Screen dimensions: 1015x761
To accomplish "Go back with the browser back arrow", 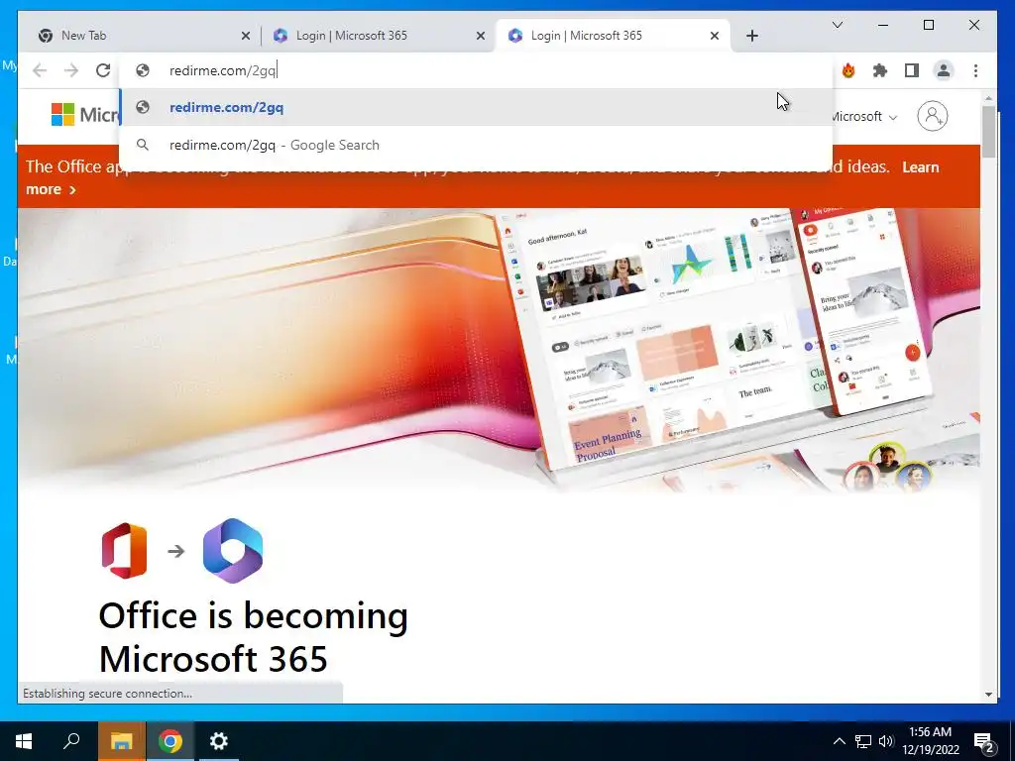I will pos(40,70).
